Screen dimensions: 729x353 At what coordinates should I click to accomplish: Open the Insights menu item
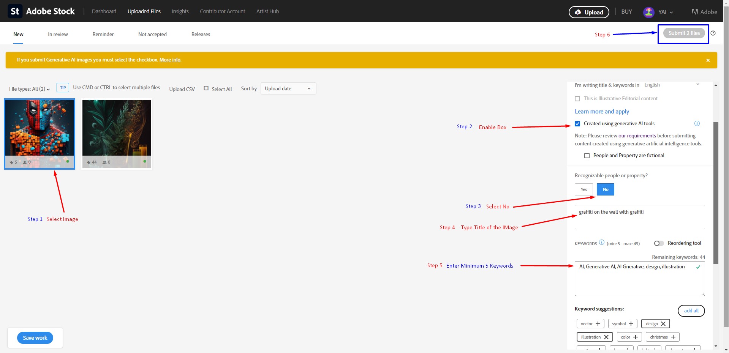180,11
